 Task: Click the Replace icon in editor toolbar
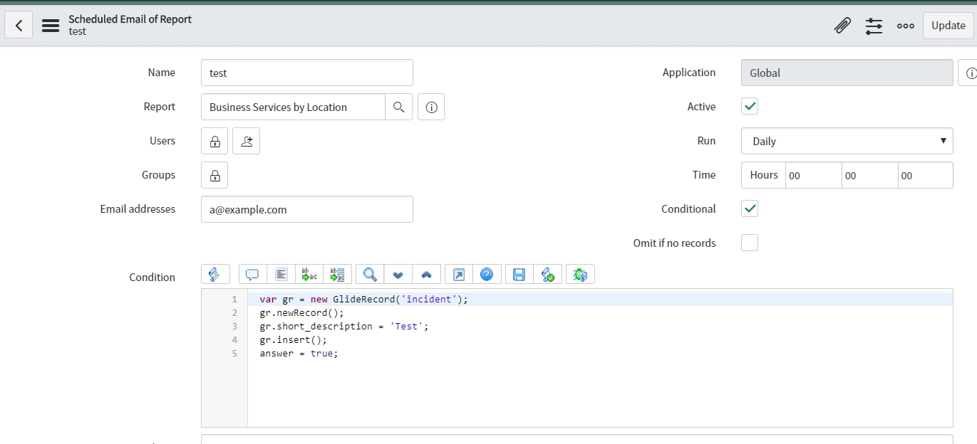(309, 274)
